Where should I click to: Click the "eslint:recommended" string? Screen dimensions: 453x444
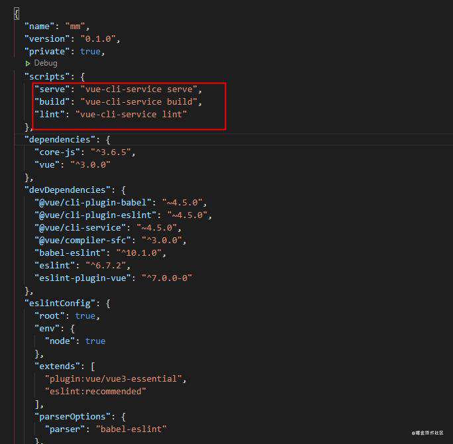click(x=95, y=392)
